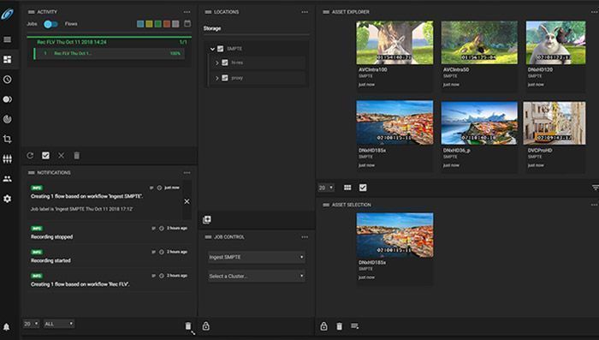Image resolution: width=599 pixels, height=340 pixels.
Task: Open the crop tool icon in sidebar
Action: tap(7, 139)
